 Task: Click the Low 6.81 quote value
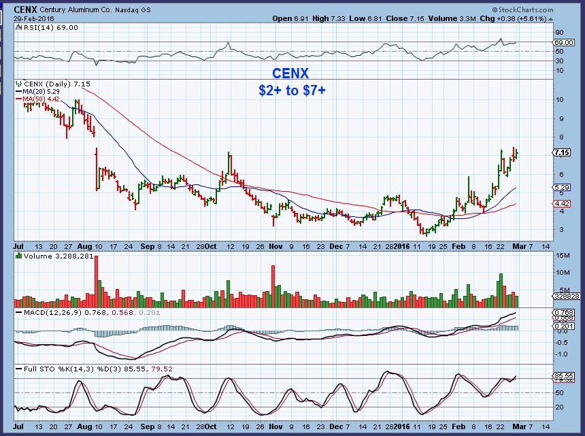[x=366, y=18]
